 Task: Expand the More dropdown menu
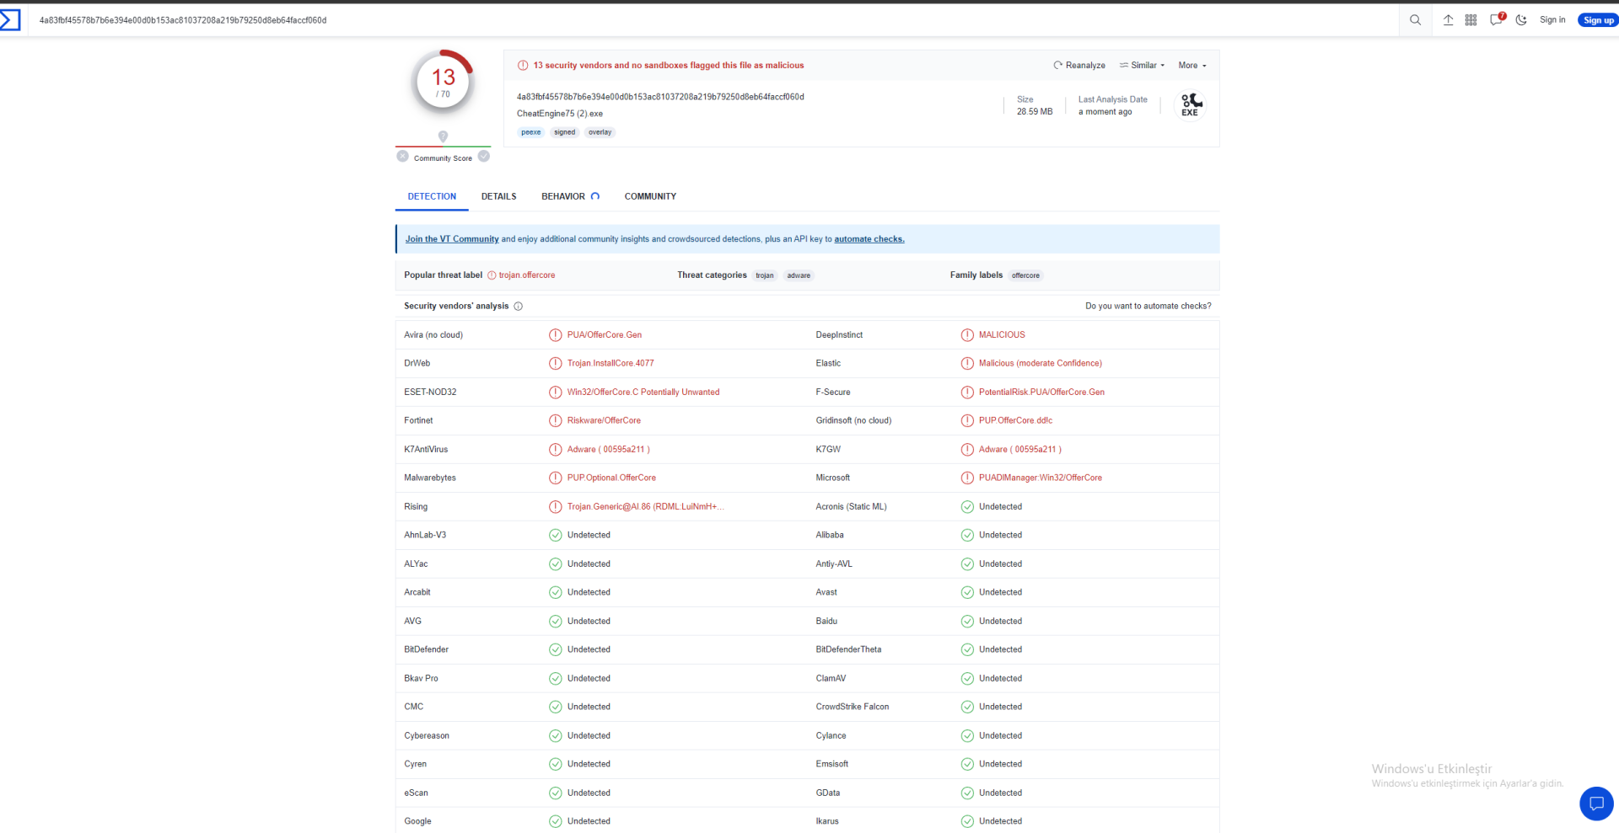pos(1192,66)
